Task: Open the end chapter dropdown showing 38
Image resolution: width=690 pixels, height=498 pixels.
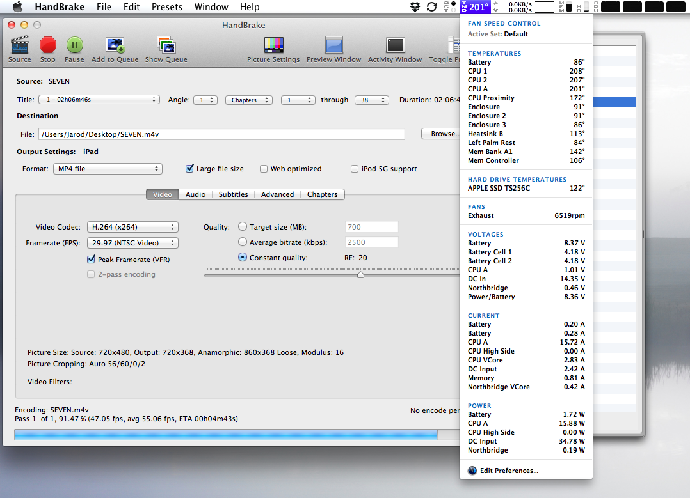Action: tap(372, 100)
